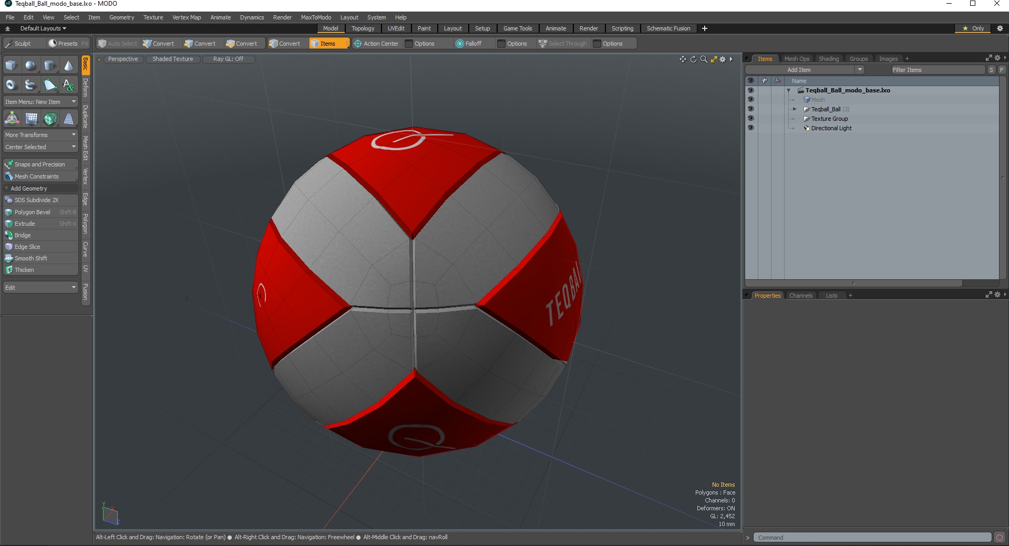Expand the Teqball_Ball group tree node

(x=795, y=109)
